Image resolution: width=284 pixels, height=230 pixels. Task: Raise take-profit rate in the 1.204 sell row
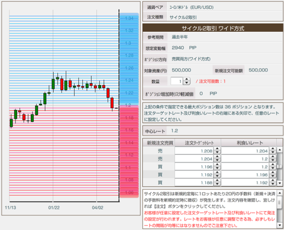(273, 157)
